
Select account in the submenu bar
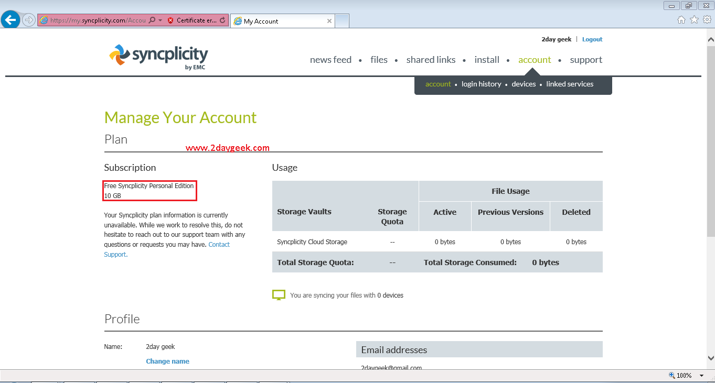[x=438, y=84]
